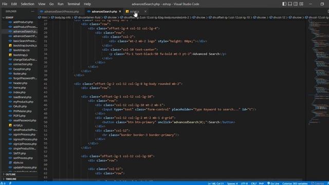Image resolution: width=329 pixels, height=185 pixels.
Task: Open POP3.php file
Action: 20,116
